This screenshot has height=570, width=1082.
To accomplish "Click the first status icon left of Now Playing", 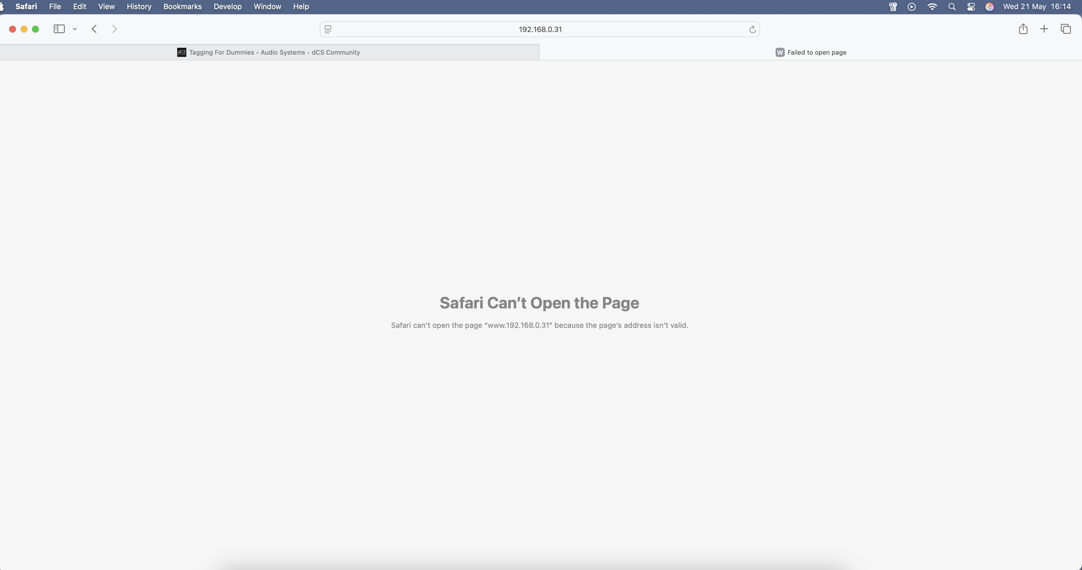I will [x=893, y=7].
